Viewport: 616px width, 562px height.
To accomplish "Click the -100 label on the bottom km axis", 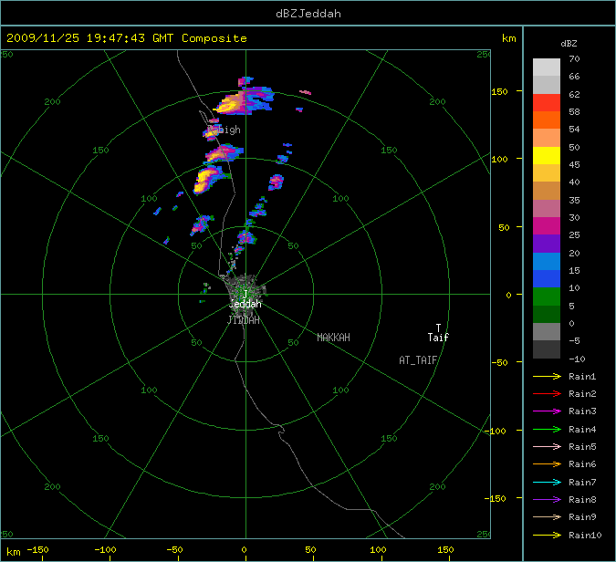I will pyautogui.click(x=105, y=550).
